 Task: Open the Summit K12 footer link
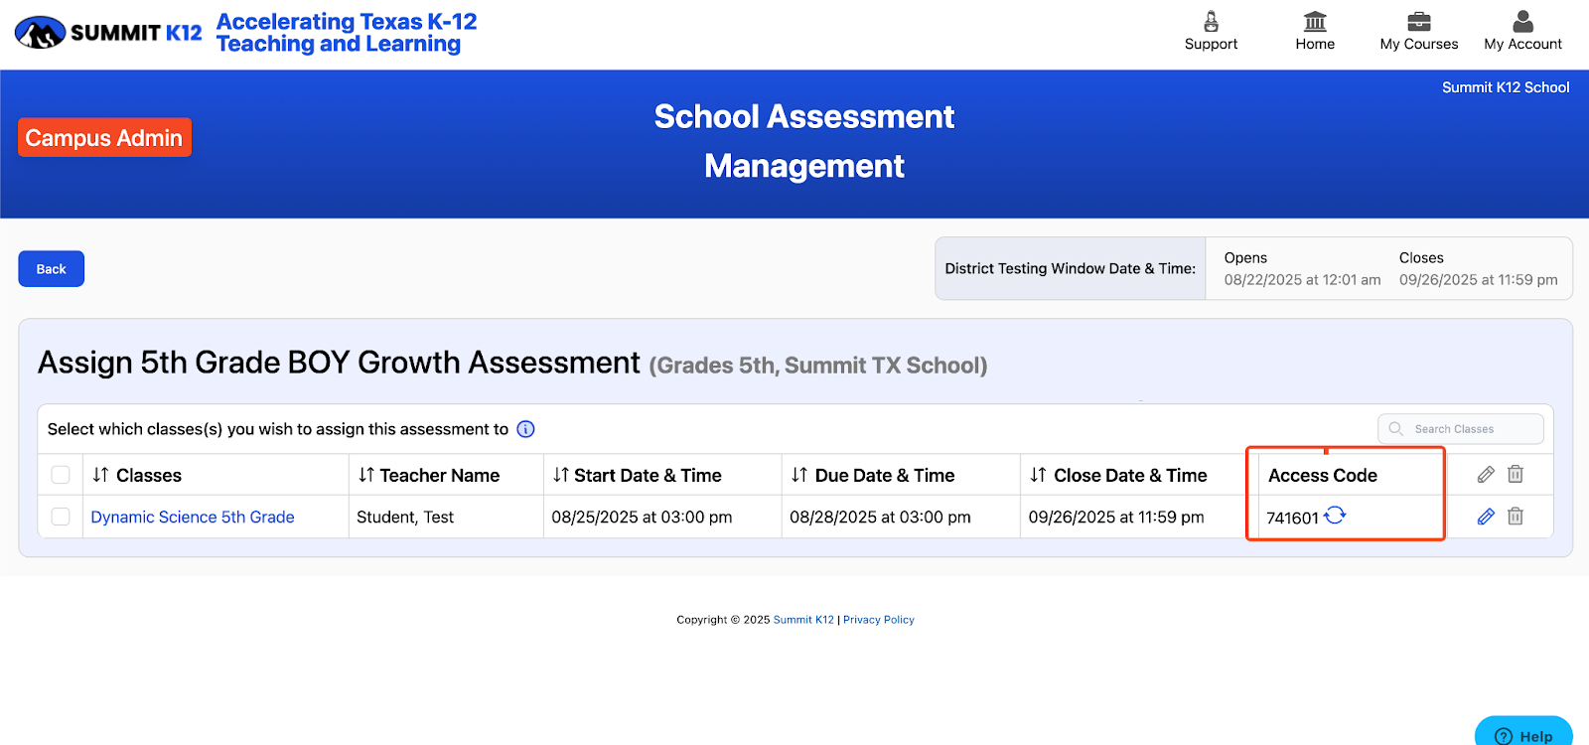click(803, 620)
